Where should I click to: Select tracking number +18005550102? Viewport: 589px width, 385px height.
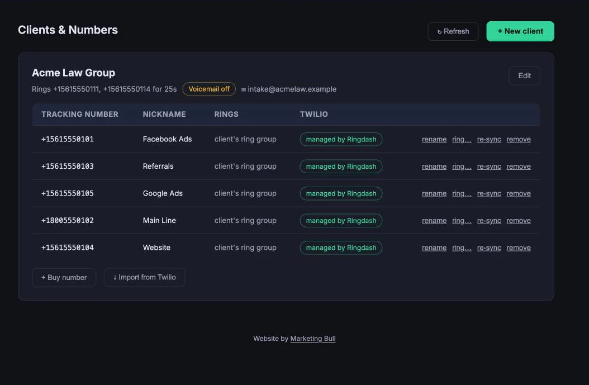click(x=67, y=221)
